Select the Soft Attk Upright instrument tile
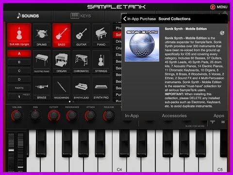The image size is (233, 175). click(19, 35)
